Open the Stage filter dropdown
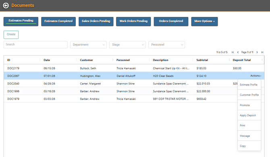 tap(127, 45)
